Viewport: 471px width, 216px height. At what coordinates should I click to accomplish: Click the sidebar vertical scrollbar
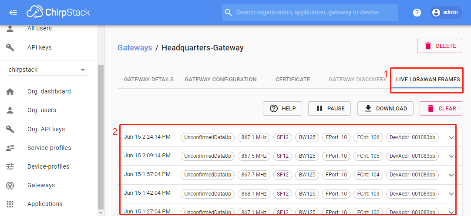[101, 136]
